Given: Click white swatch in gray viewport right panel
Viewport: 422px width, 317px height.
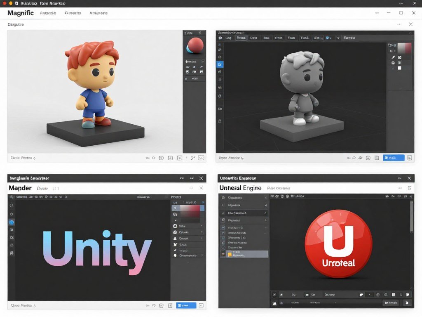Looking at the screenshot, I should click(x=400, y=68).
